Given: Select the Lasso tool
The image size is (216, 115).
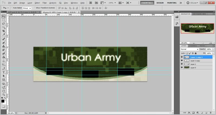Looking at the screenshot, I should pos(4,24).
